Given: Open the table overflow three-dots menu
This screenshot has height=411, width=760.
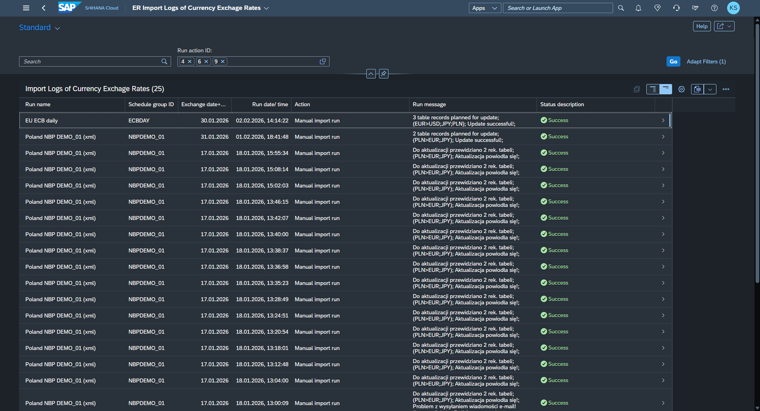Looking at the screenshot, I should 726,89.
